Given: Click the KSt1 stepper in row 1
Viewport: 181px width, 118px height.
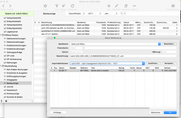Looking at the screenshot, I should [153, 70].
